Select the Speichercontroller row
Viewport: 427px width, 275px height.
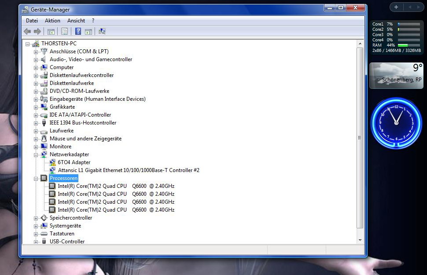[71, 218]
